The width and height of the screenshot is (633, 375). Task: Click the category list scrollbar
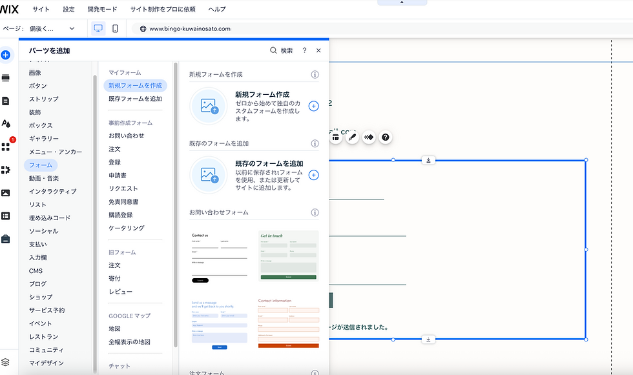[95, 224]
